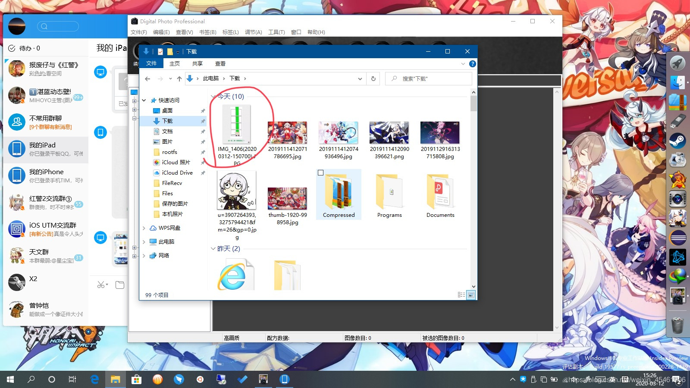
Task: Open the trash bin in the dock
Action: [x=677, y=325]
